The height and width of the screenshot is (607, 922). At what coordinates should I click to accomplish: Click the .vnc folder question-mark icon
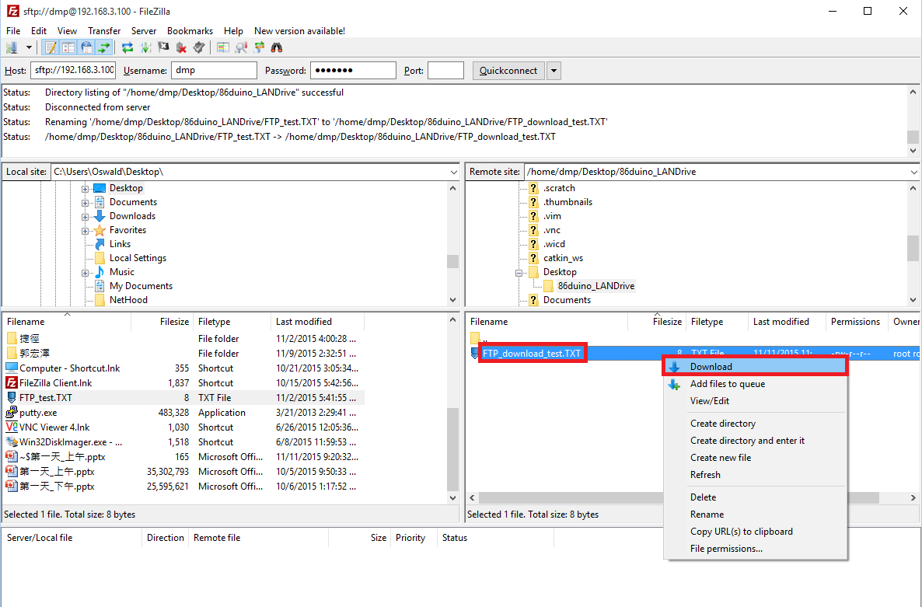(x=533, y=230)
